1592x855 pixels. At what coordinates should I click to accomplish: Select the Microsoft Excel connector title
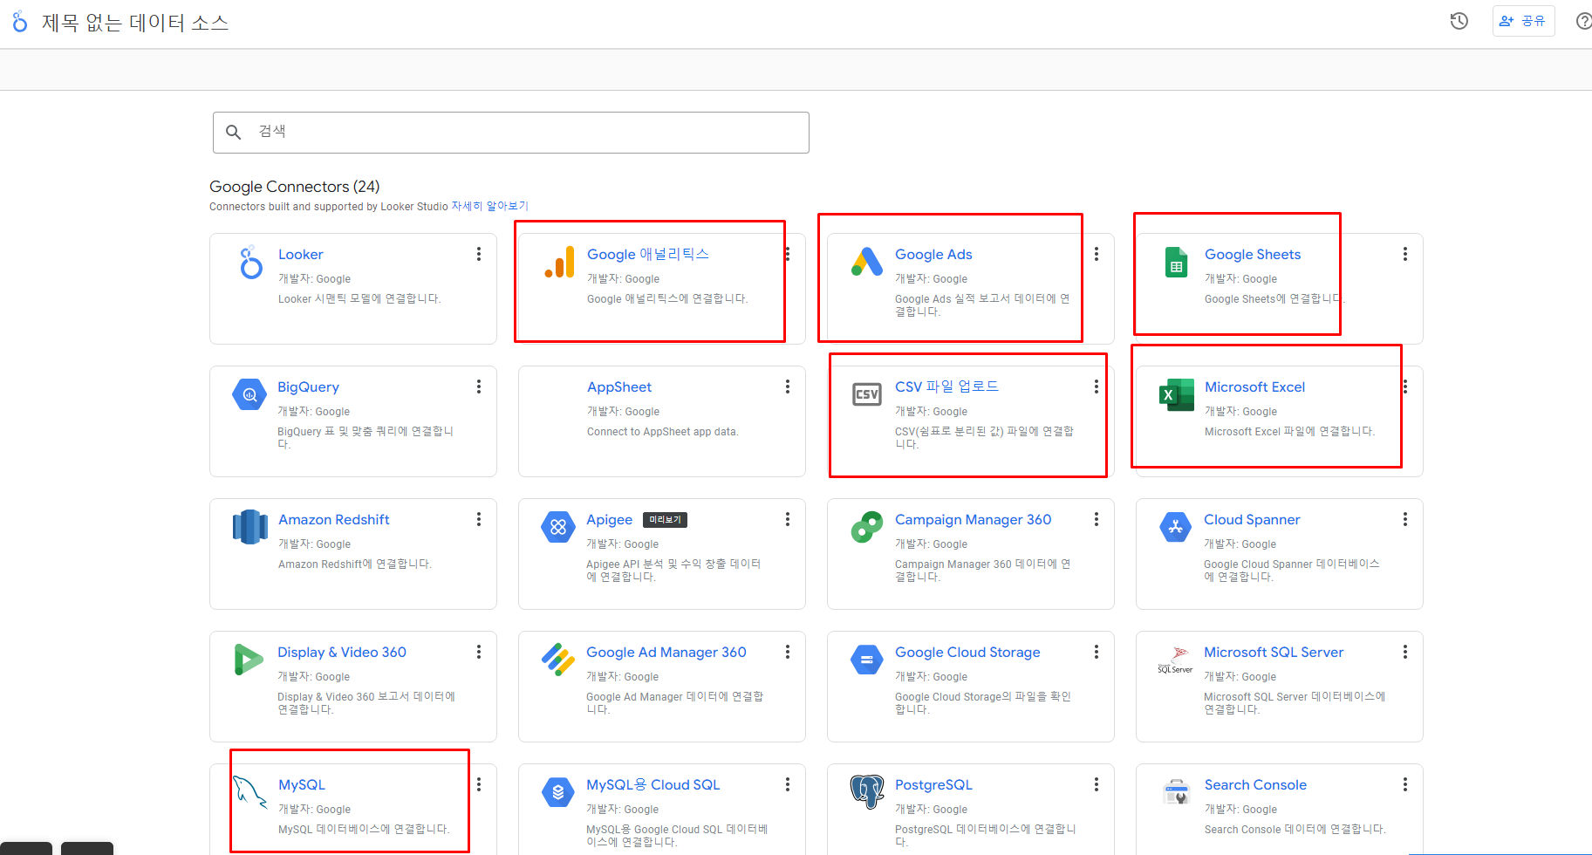(x=1254, y=386)
